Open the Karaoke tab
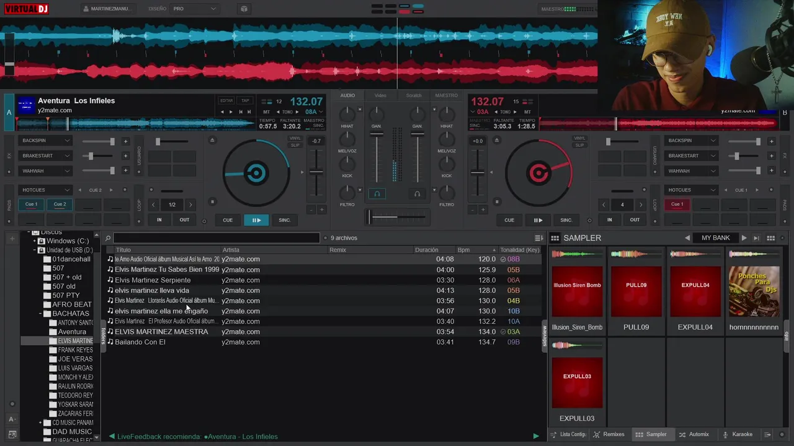Image resolution: width=794 pixels, height=446 pixels. click(738, 434)
